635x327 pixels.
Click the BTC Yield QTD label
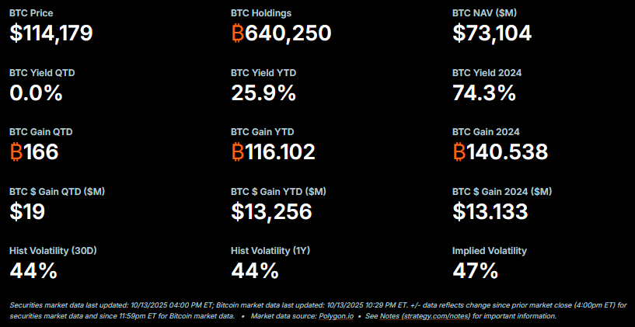tap(42, 72)
